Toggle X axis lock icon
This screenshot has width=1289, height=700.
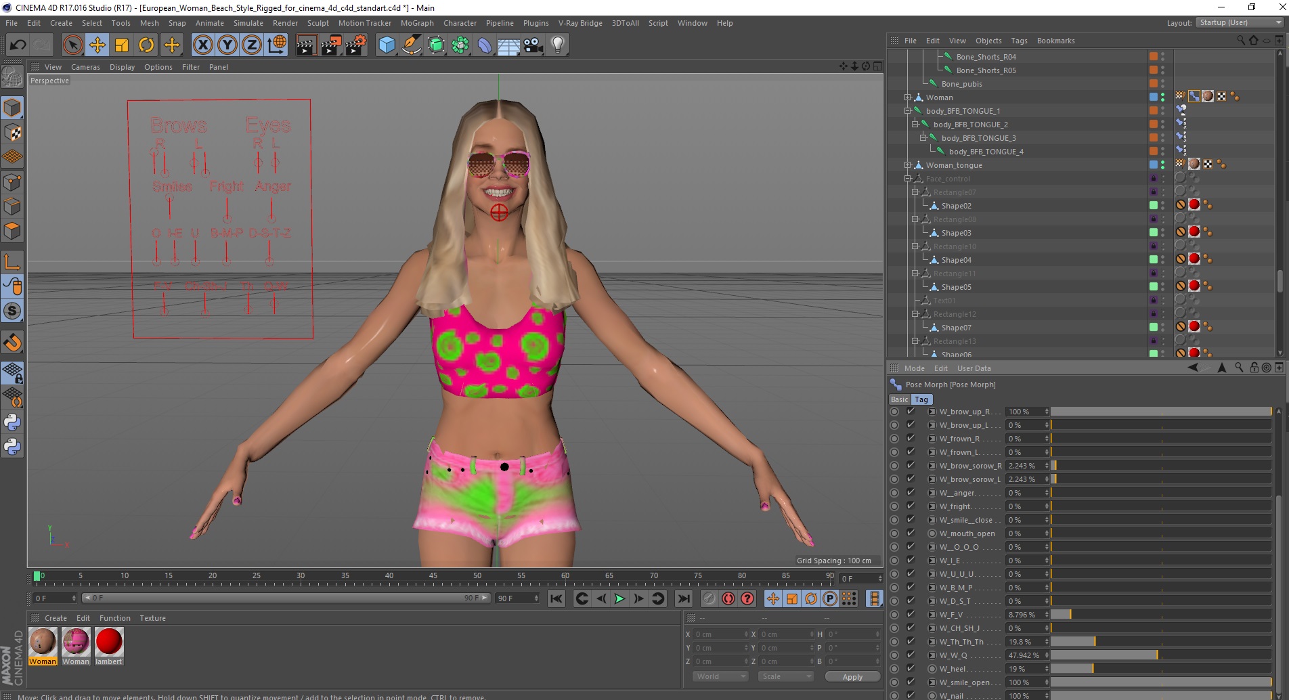202,45
